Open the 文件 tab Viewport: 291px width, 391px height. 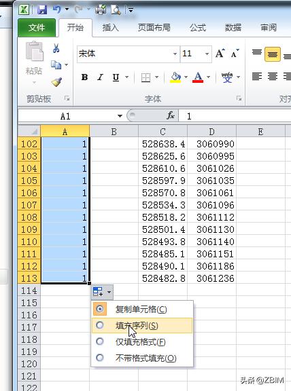(x=37, y=27)
